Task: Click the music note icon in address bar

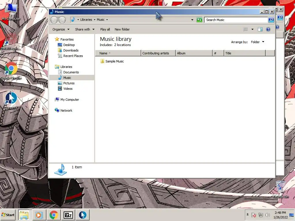Action: click(x=73, y=20)
